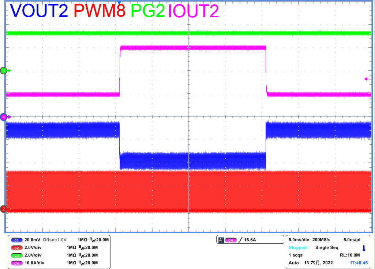Select the red C2 channel badge
The image size is (375, 269).
click(x=15, y=247)
